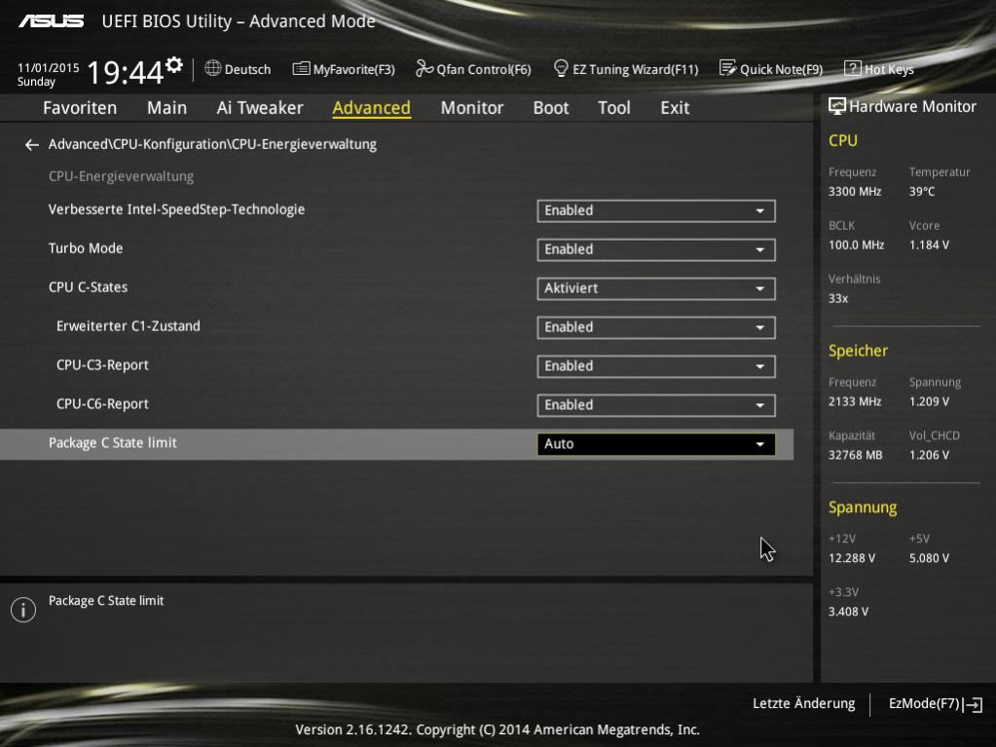Click the +5V reading 5.080 V
Screen dimensions: 996x747
929,558
